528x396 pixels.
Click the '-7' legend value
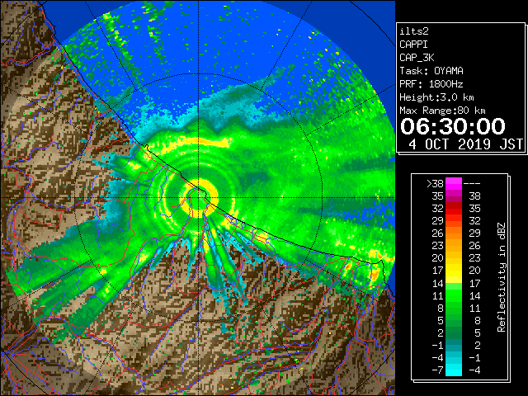pyautogui.click(x=437, y=370)
